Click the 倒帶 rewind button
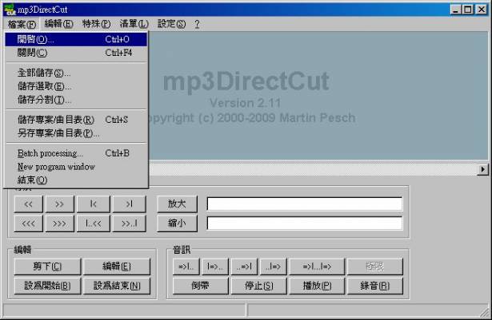The height and width of the screenshot is (320, 492). point(201,286)
